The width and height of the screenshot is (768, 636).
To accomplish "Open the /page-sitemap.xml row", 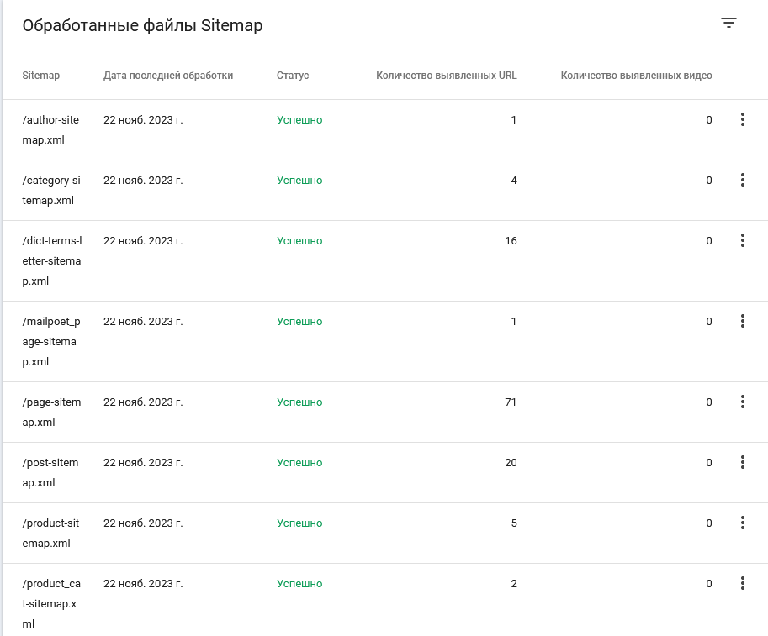I will point(385,412).
